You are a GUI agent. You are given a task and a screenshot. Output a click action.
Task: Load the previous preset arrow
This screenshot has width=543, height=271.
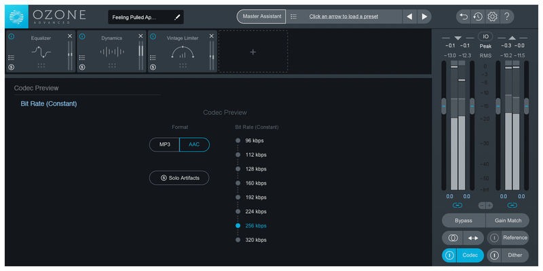pos(409,16)
